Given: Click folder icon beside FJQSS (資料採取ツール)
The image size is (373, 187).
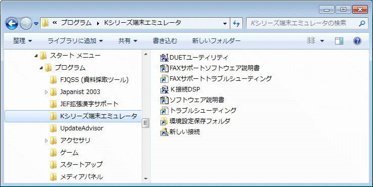Looking at the screenshot, I should click(54, 80).
